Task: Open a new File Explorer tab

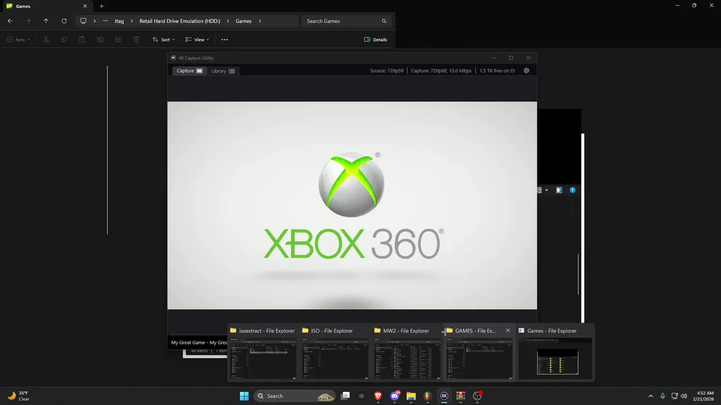Action: [x=101, y=6]
